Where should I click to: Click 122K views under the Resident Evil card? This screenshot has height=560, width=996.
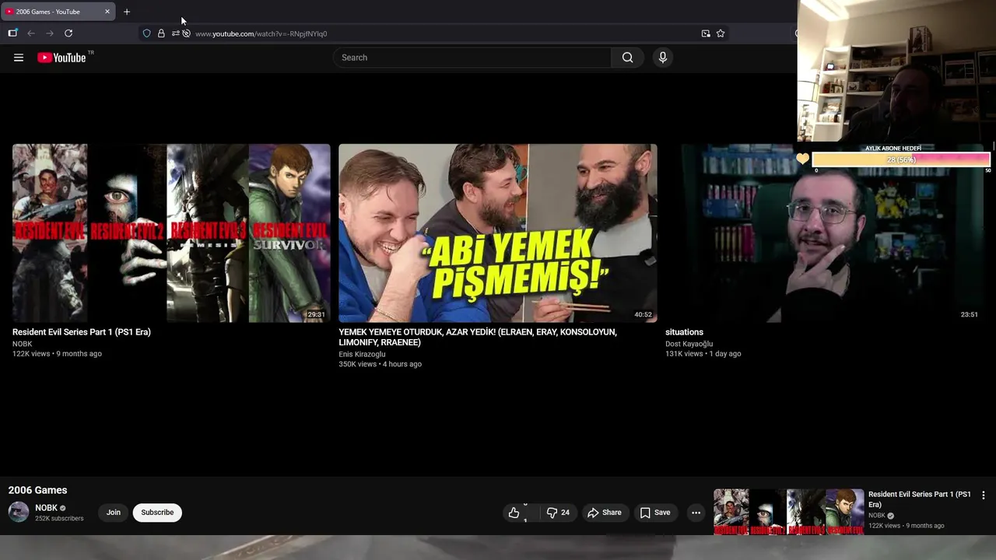[31, 354]
